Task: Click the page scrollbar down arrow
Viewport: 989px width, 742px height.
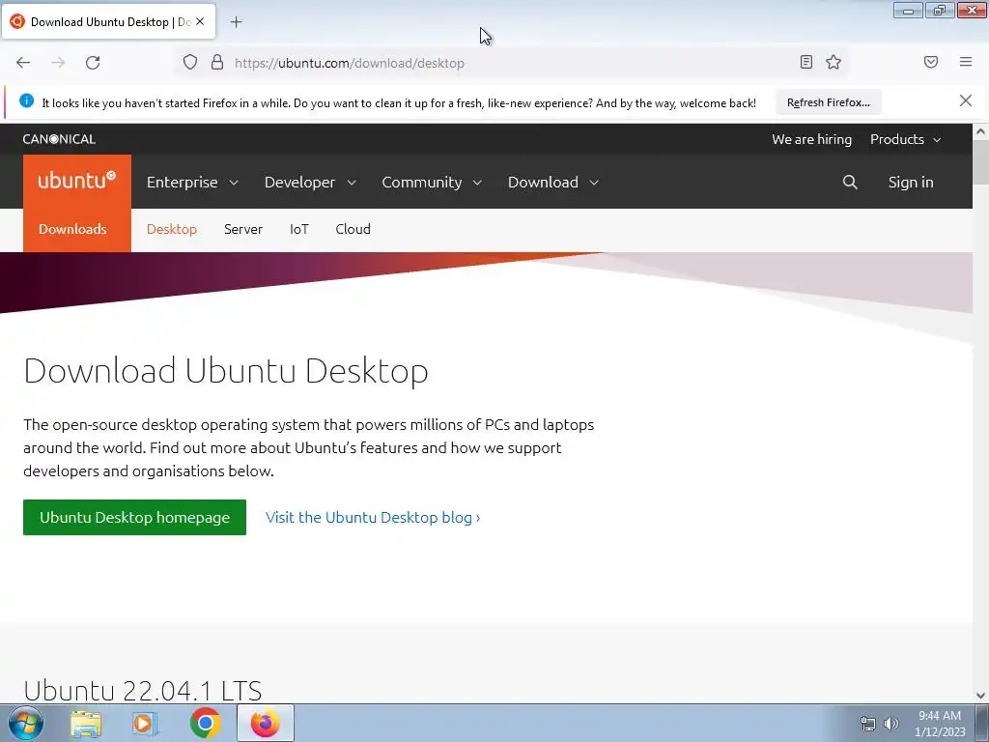Action: coord(980,696)
